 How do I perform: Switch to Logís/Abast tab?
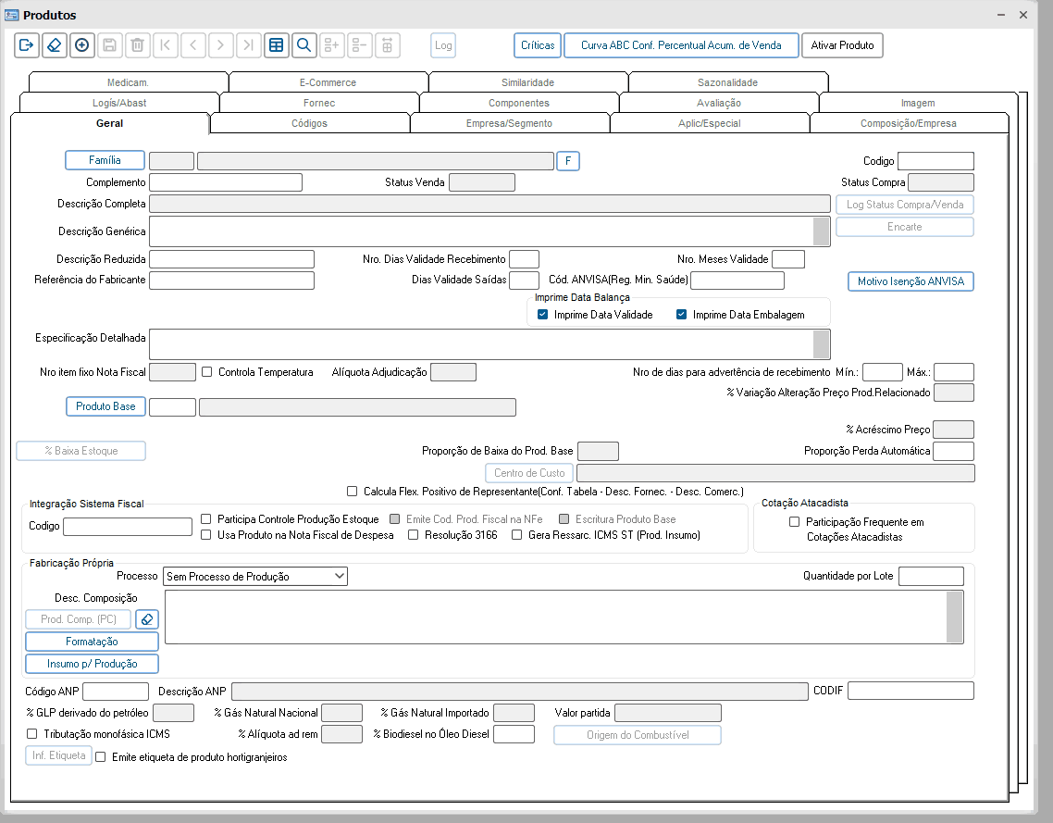coord(118,103)
